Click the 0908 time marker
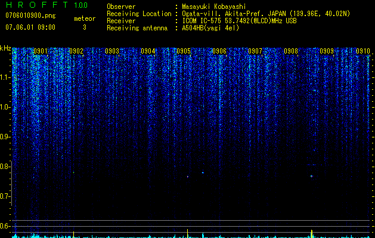375x238 pixels. 291,51
